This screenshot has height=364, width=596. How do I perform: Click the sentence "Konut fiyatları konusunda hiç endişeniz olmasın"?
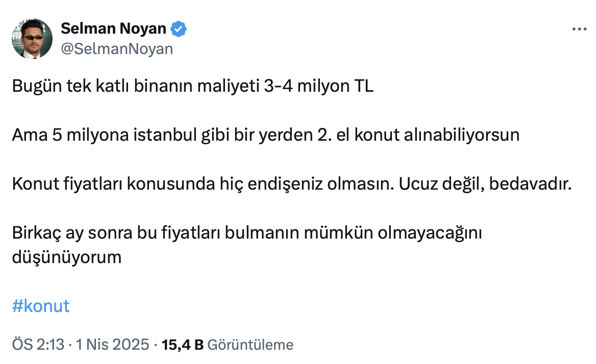point(202,184)
